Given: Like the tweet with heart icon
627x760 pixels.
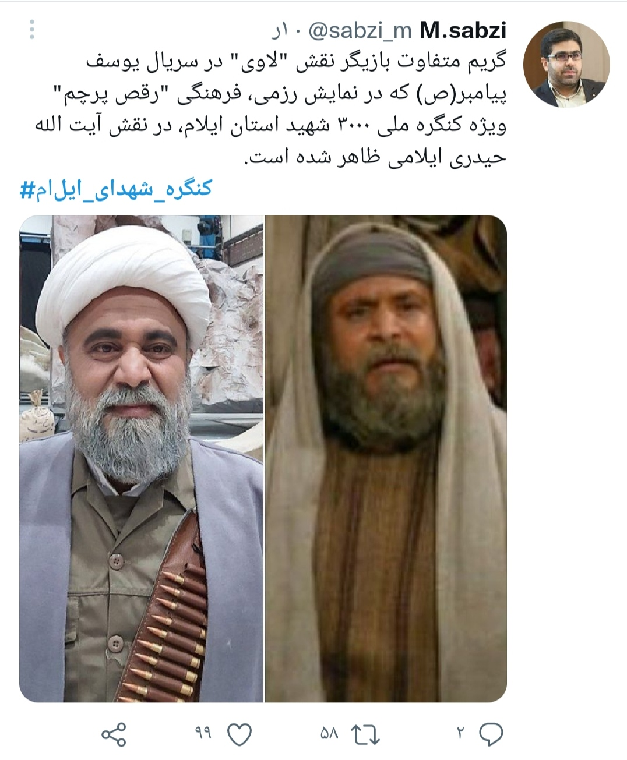Looking at the screenshot, I should (x=239, y=734).
